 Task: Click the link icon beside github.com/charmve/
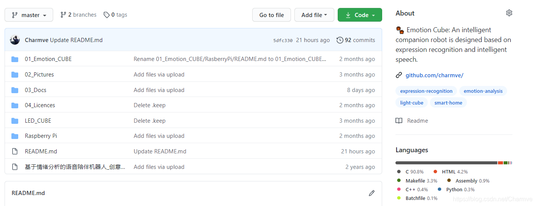pyautogui.click(x=399, y=75)
